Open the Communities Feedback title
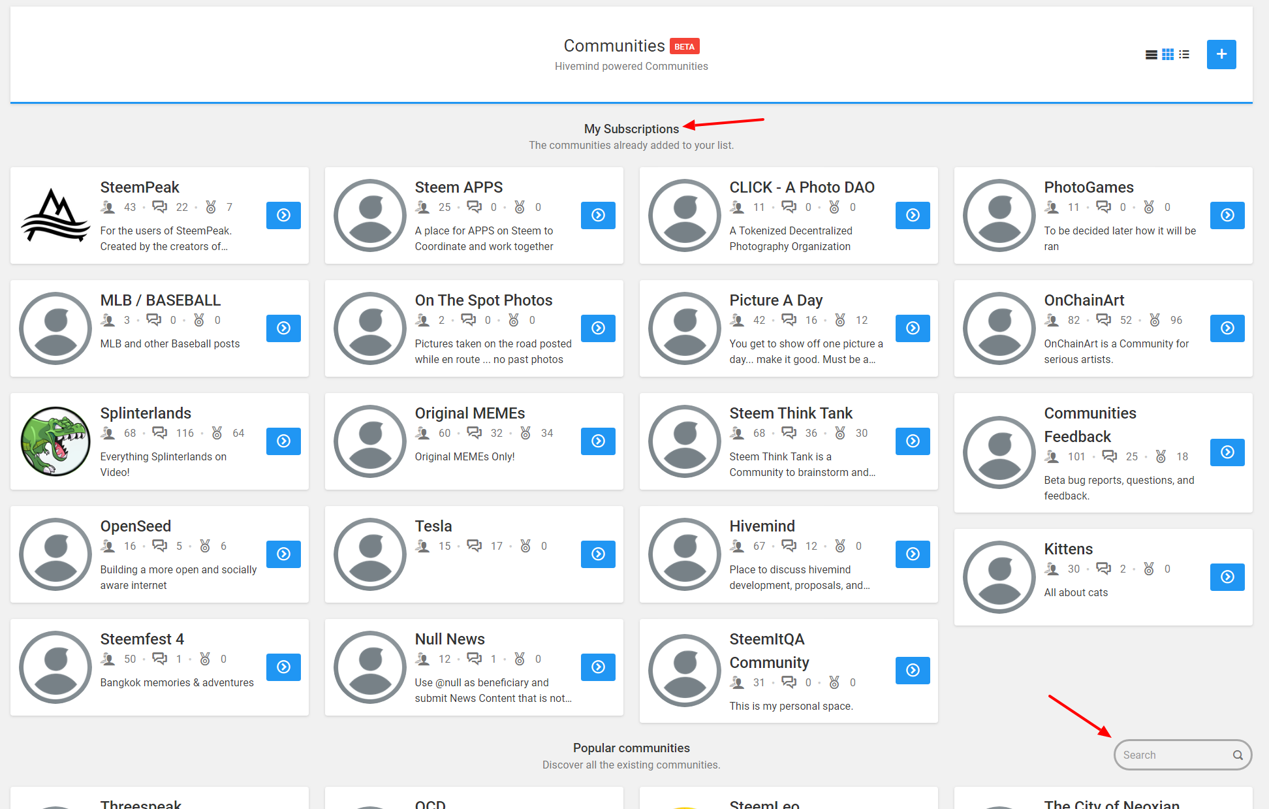This screenshot has width=1269, height=809. (1090, 425)
